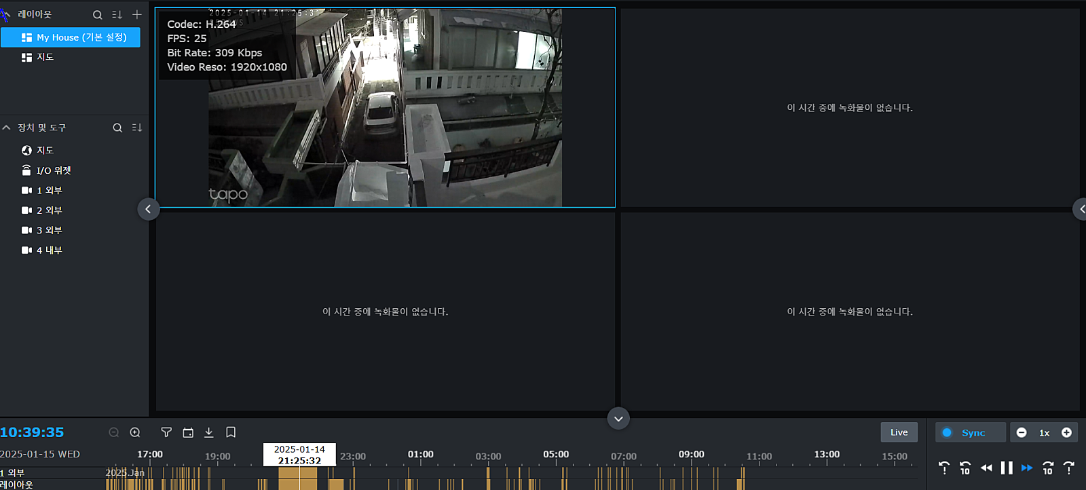This screenshot has height=490, width=1086.
Task: Open the timeline filter
Action: click(166, 432)
